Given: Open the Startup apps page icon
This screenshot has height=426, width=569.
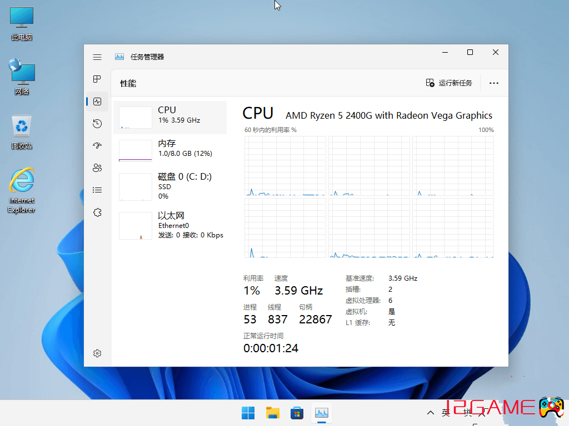Looking at the screenshot, I should tap(97, 146).
